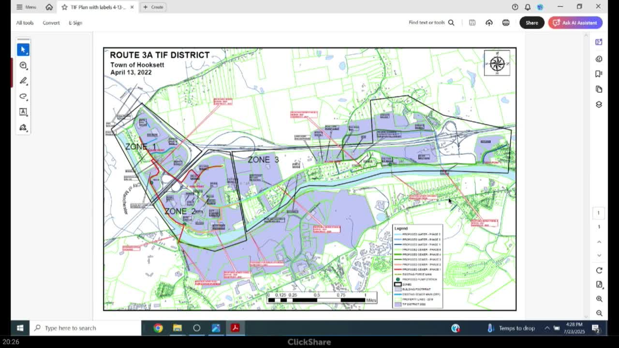Open the bookmarks panel in right rail

[x=599, y=74]
